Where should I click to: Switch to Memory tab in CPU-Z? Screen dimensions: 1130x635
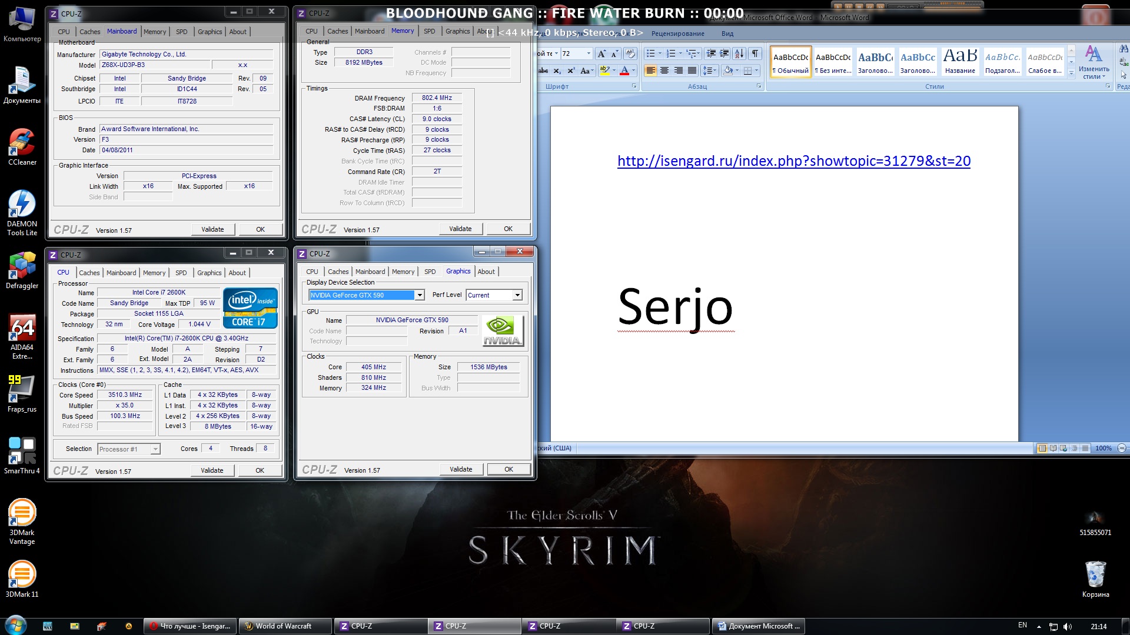coord(153,272)
